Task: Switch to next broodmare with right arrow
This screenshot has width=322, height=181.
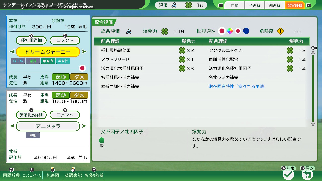Action: click(84, 126)
